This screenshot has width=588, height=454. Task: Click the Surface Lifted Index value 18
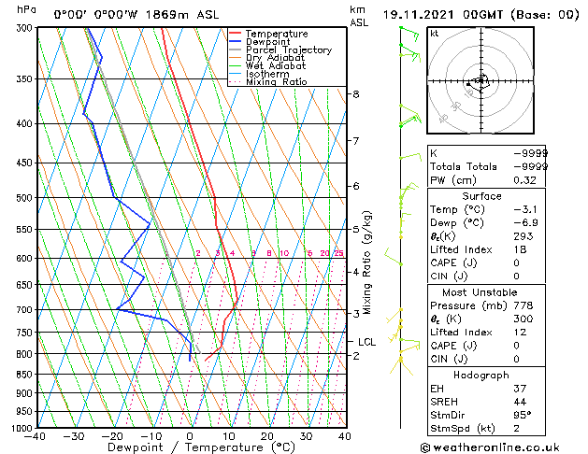pyautogui.click(x=520, y=249)
